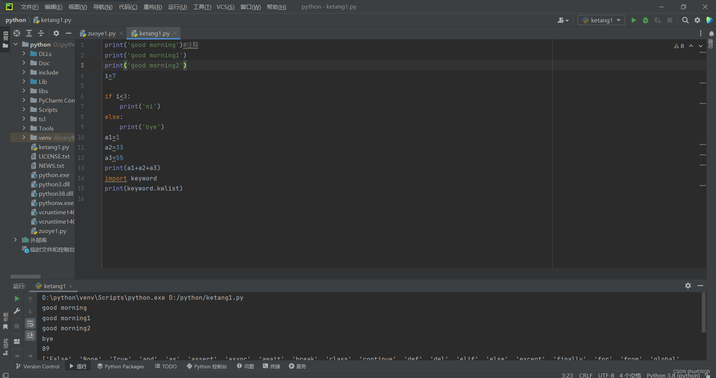
Task: Expand the Lib folder
Action: [24, 82]
